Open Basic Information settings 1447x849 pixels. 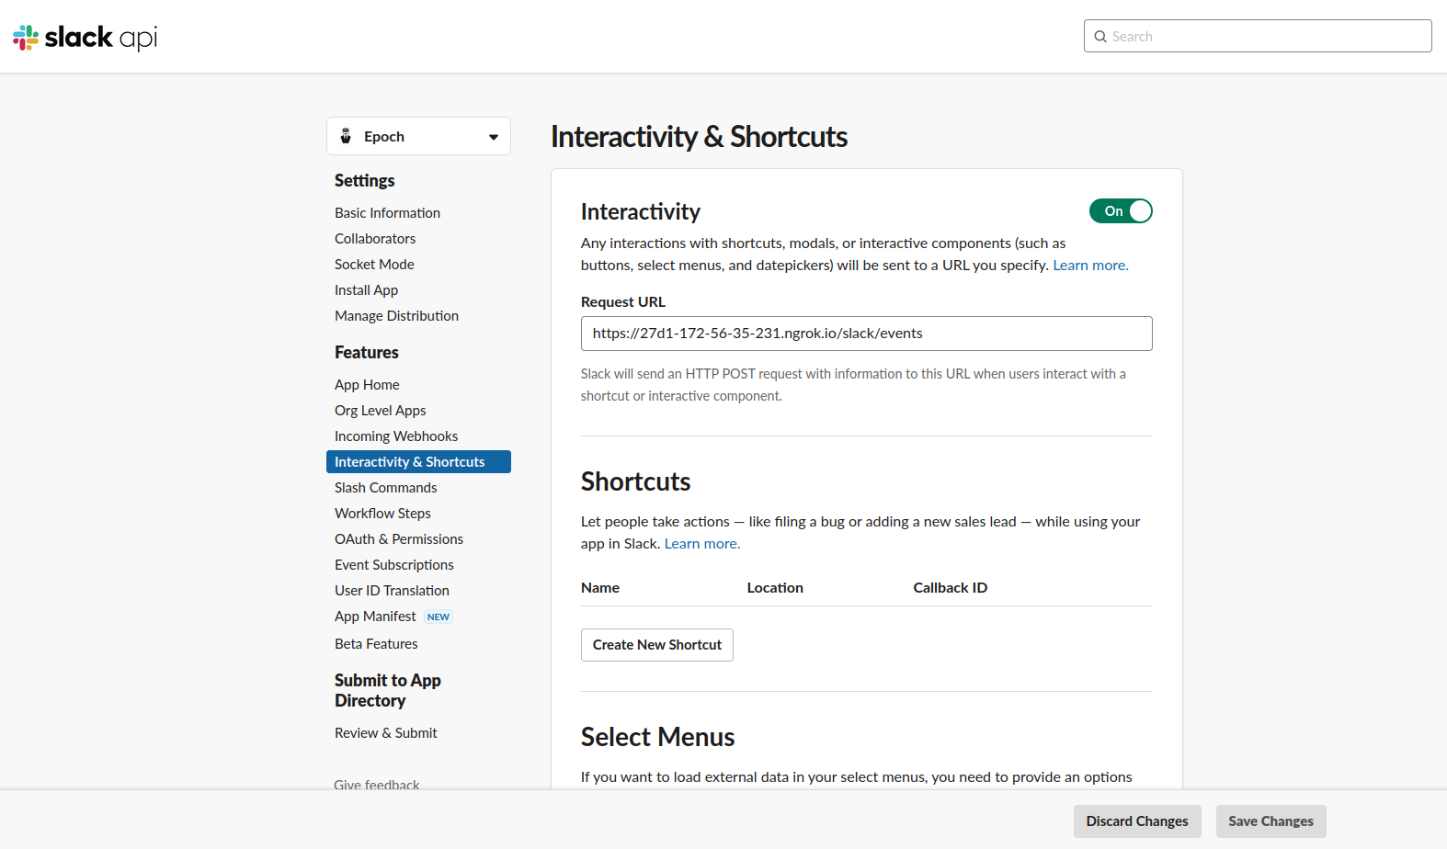387,213
